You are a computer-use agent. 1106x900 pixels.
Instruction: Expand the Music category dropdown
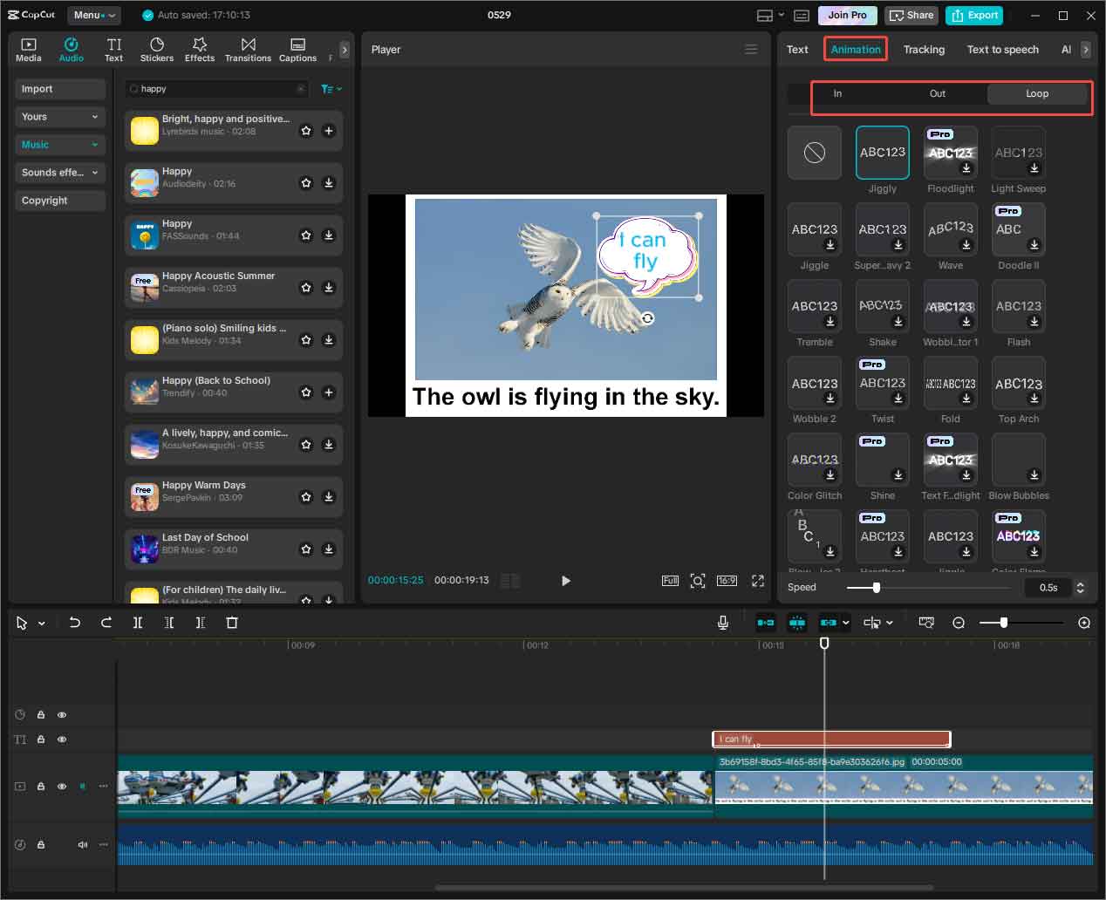(59, 145)
